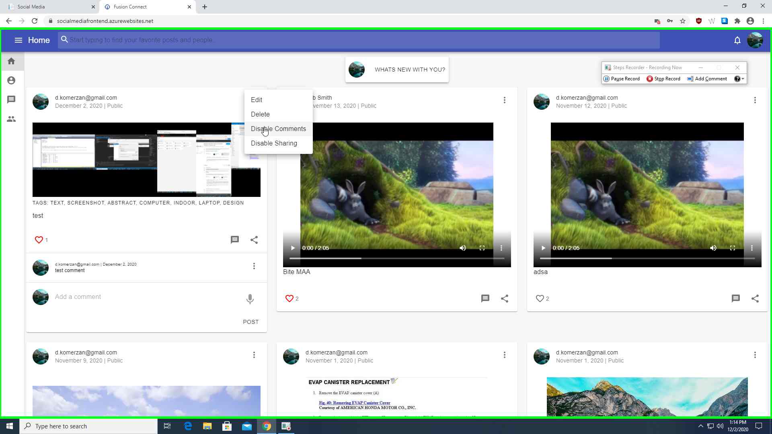Image resolution: width=772 pixels, height=434 pixels.
Task: Select Edit from the post menu
Action: pyautogui.click(x=278, y=100)
